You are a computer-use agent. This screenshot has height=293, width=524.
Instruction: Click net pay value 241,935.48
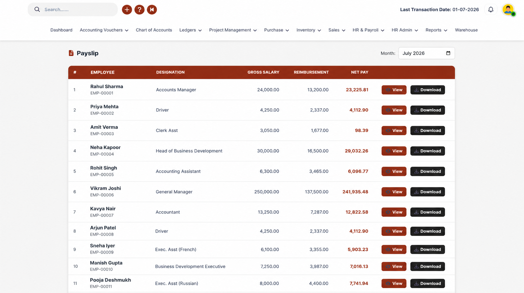coord(355,192)
